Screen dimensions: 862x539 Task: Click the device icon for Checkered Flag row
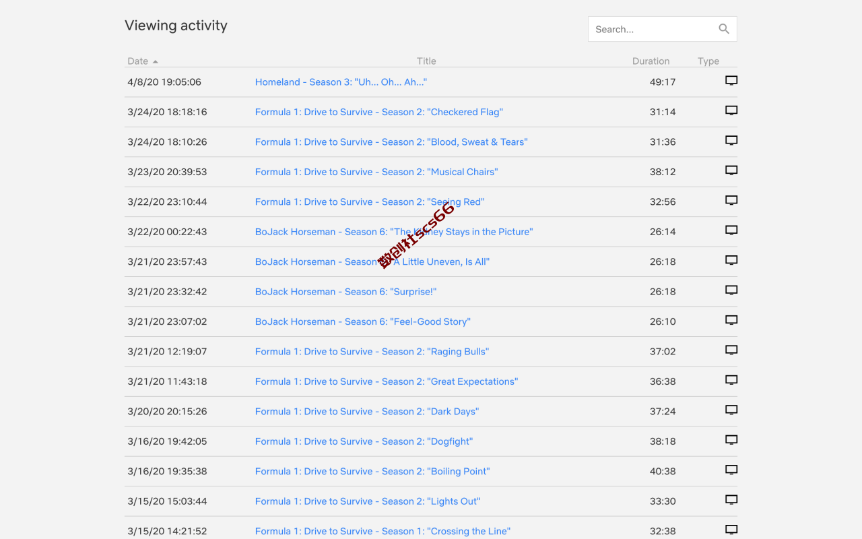click(731, 110)
